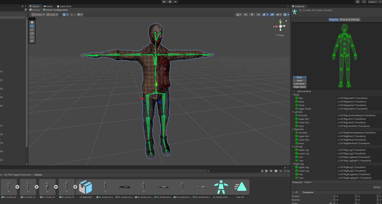Click the Left Hand mapping button
The image size is (382, 204).
[300, 84]
